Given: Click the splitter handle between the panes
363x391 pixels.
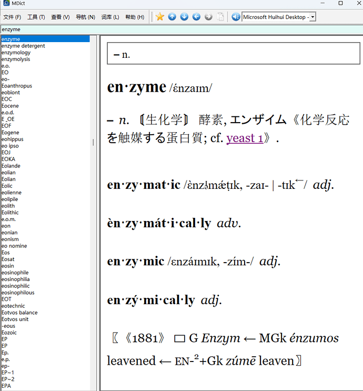Looking at the screenshot, I should point(98,213).
